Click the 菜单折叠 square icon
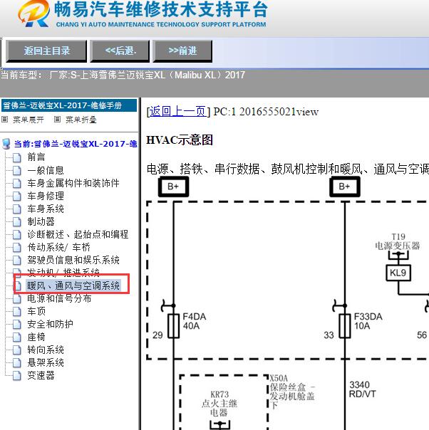 57,120
